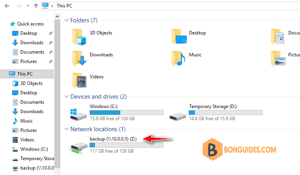Open the 3D Objects folder icon
Image resolution: width=300 pixels, height=175 pixels.
79,37
